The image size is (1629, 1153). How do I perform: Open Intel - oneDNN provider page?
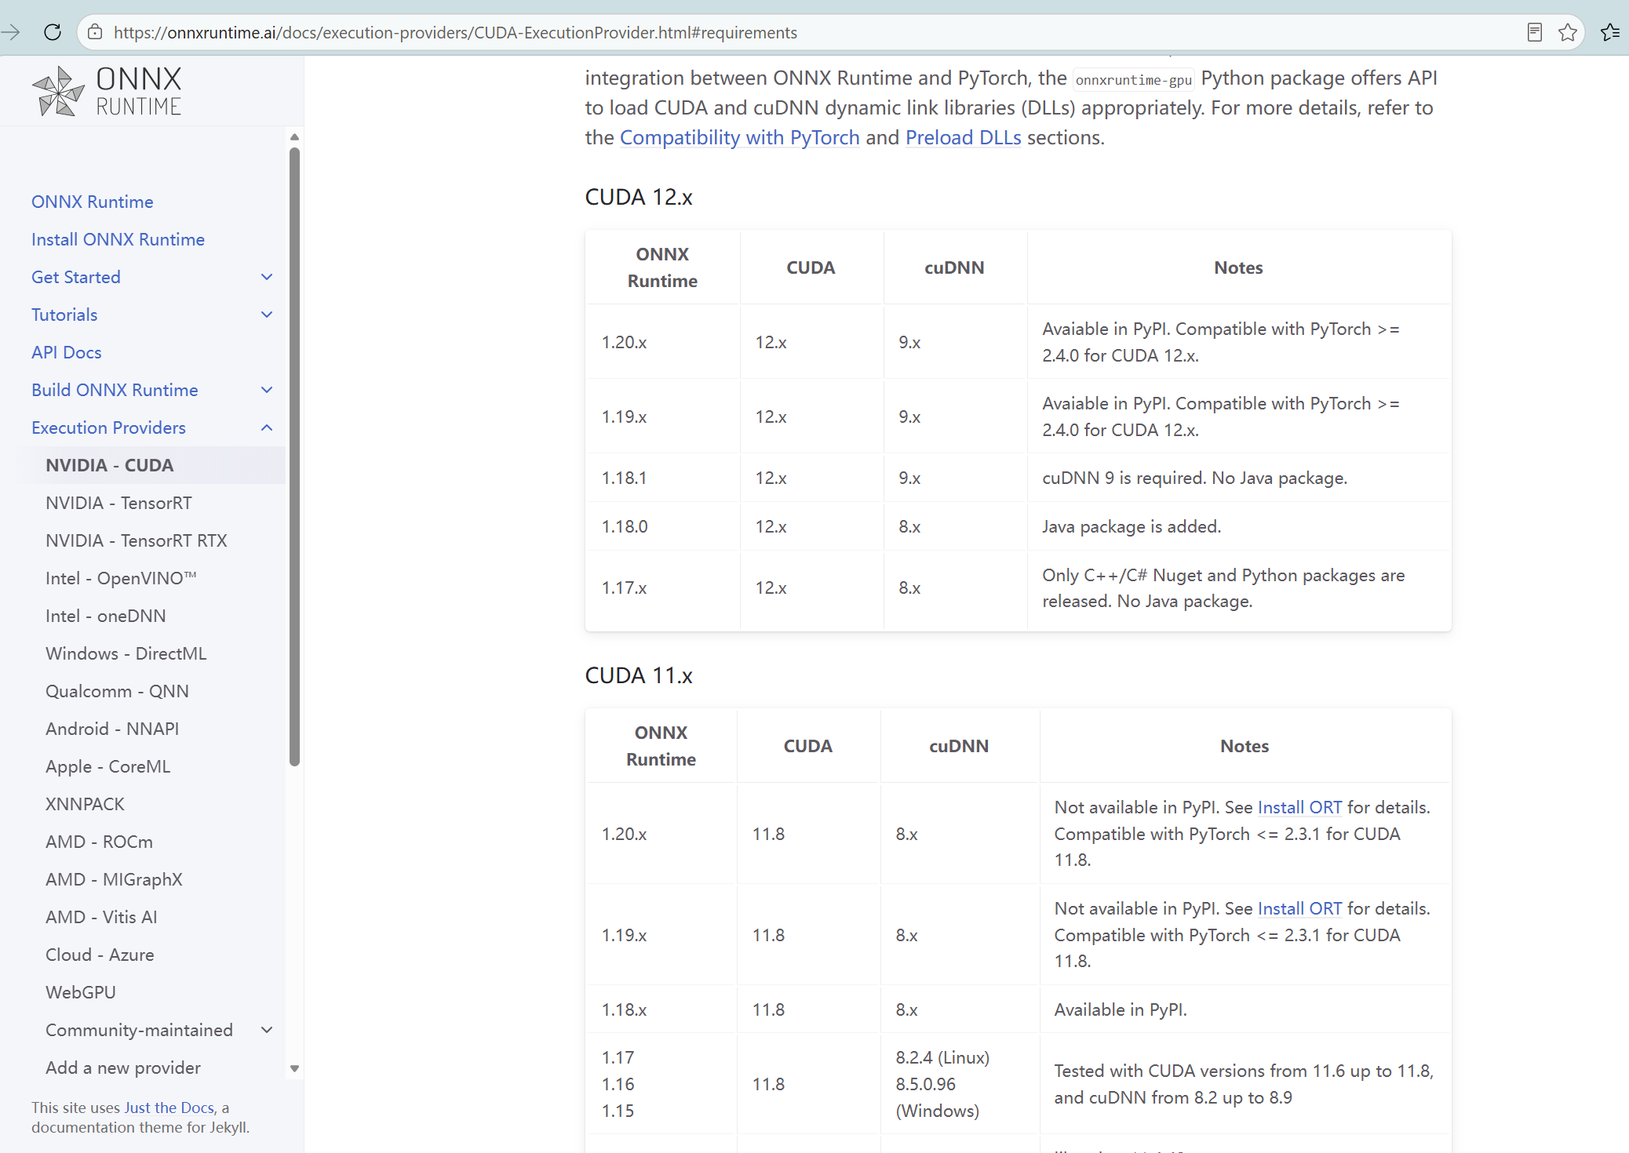106,616
